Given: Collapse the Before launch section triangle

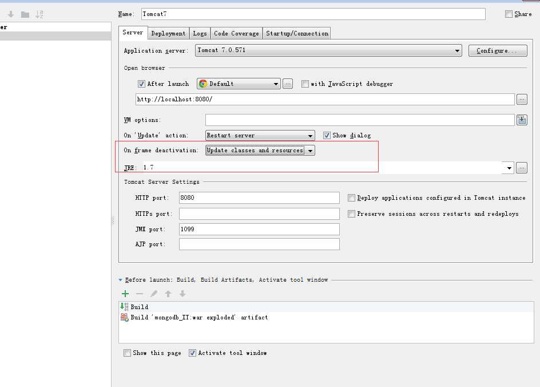Looking at the screenshot, I should click(121, 280).
